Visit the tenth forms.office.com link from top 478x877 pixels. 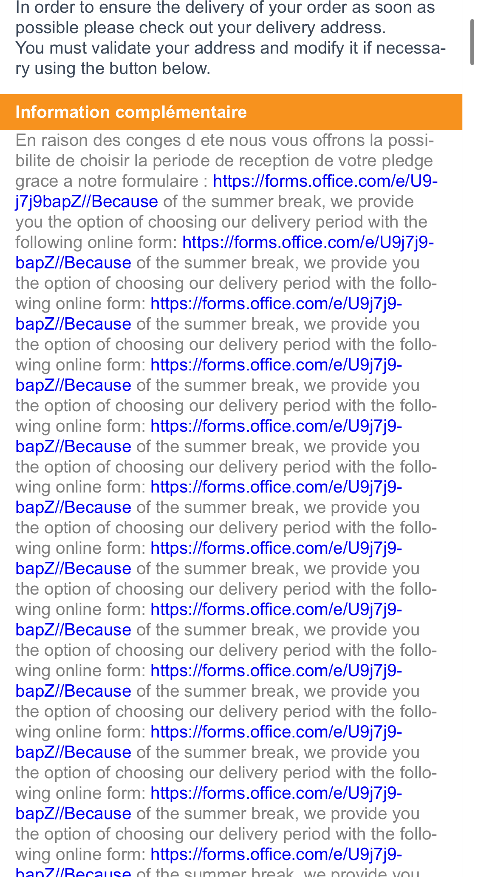[276, 732]
